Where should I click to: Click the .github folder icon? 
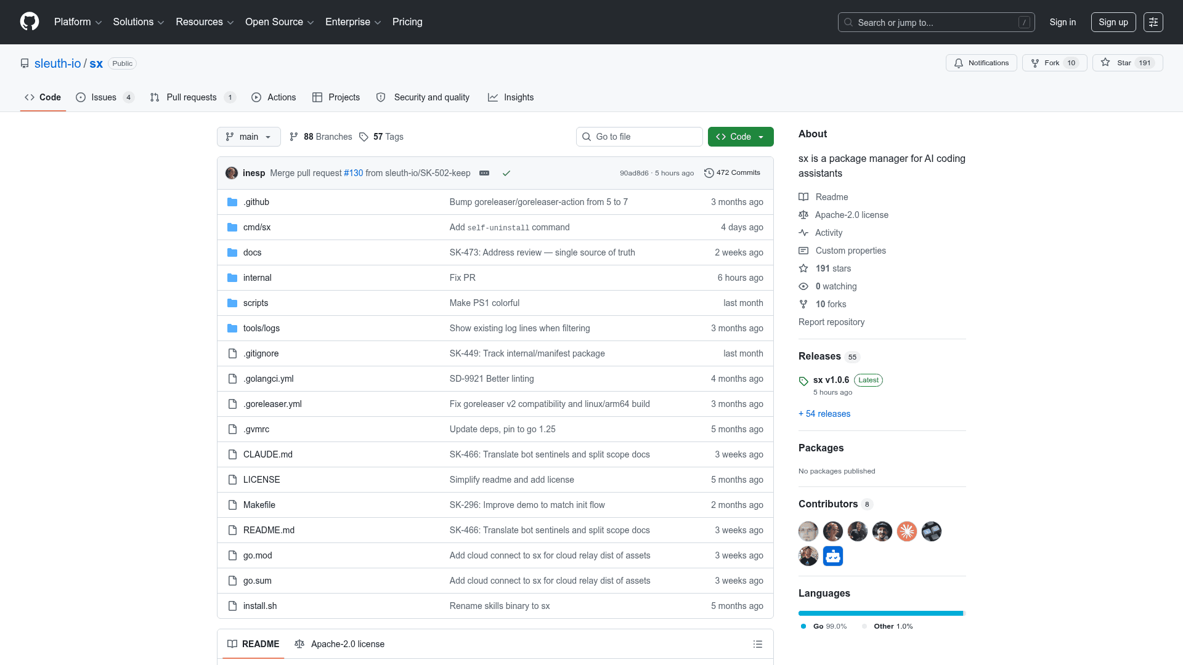click(x=232, y=202)
